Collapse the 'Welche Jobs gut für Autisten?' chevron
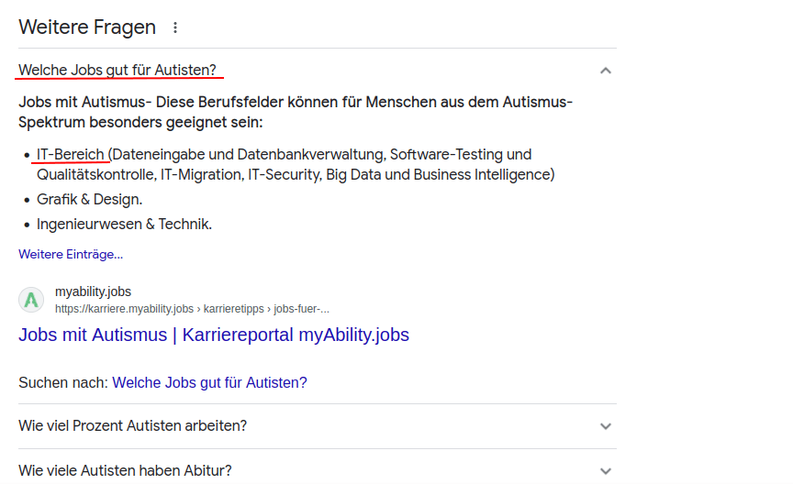The image size is (793, 484). (x=606, y=71)
